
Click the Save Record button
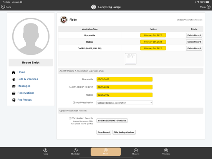[x=104, y=132]
